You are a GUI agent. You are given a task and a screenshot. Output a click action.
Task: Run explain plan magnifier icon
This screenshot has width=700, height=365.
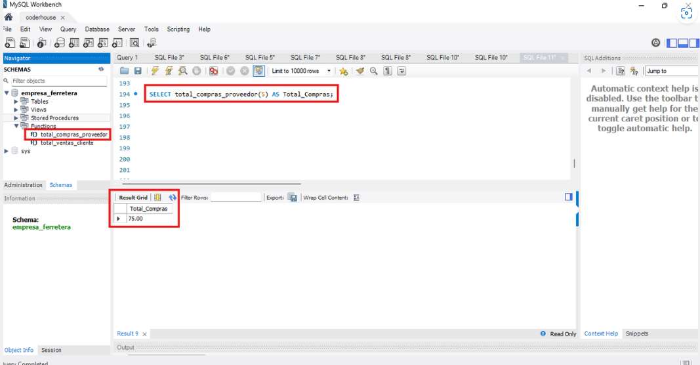tap(182, 71)
